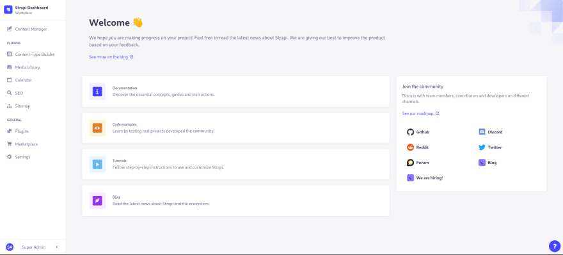Click the Twitter bird icon

[482, 147]
